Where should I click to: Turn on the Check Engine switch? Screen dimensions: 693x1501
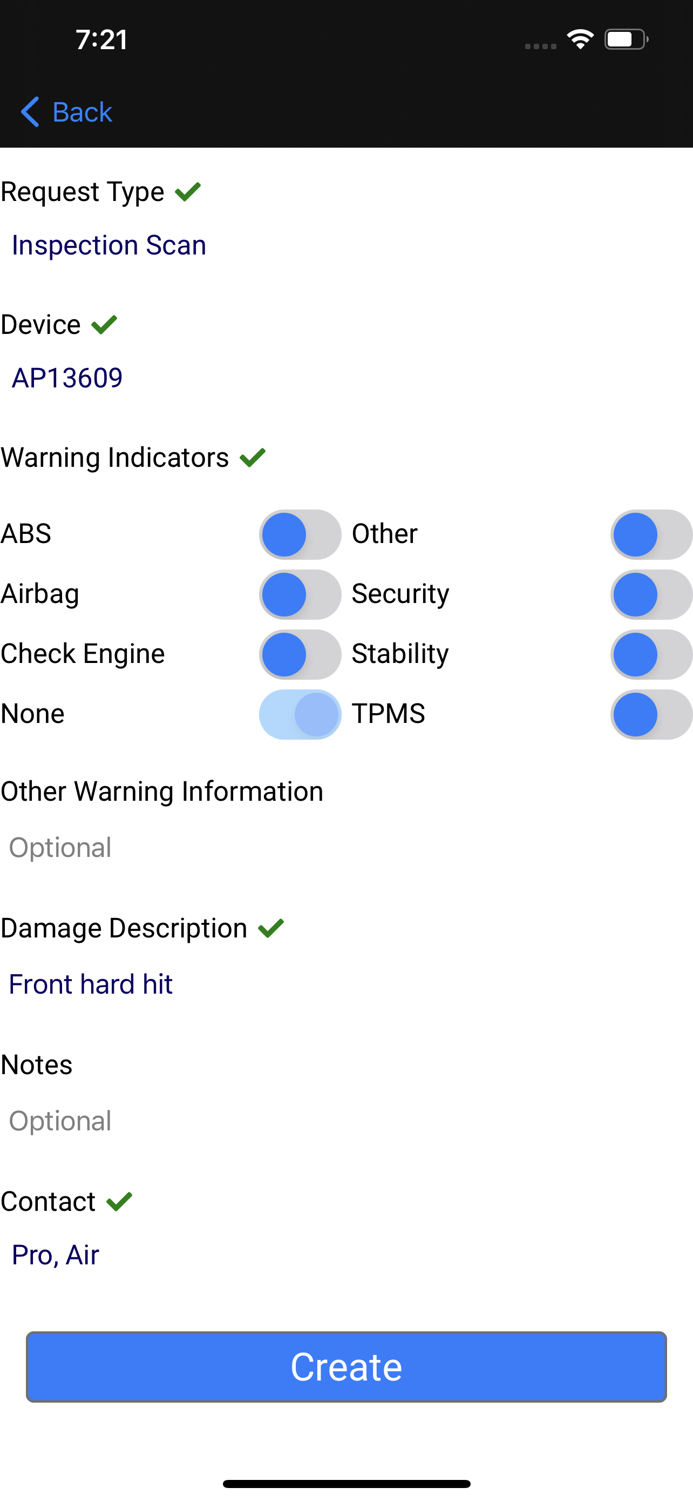point(300,654)
